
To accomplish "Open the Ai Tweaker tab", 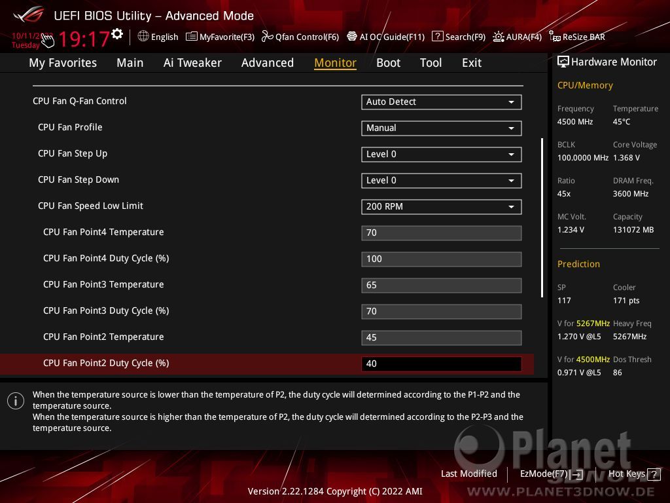I will tap(192, 63).
